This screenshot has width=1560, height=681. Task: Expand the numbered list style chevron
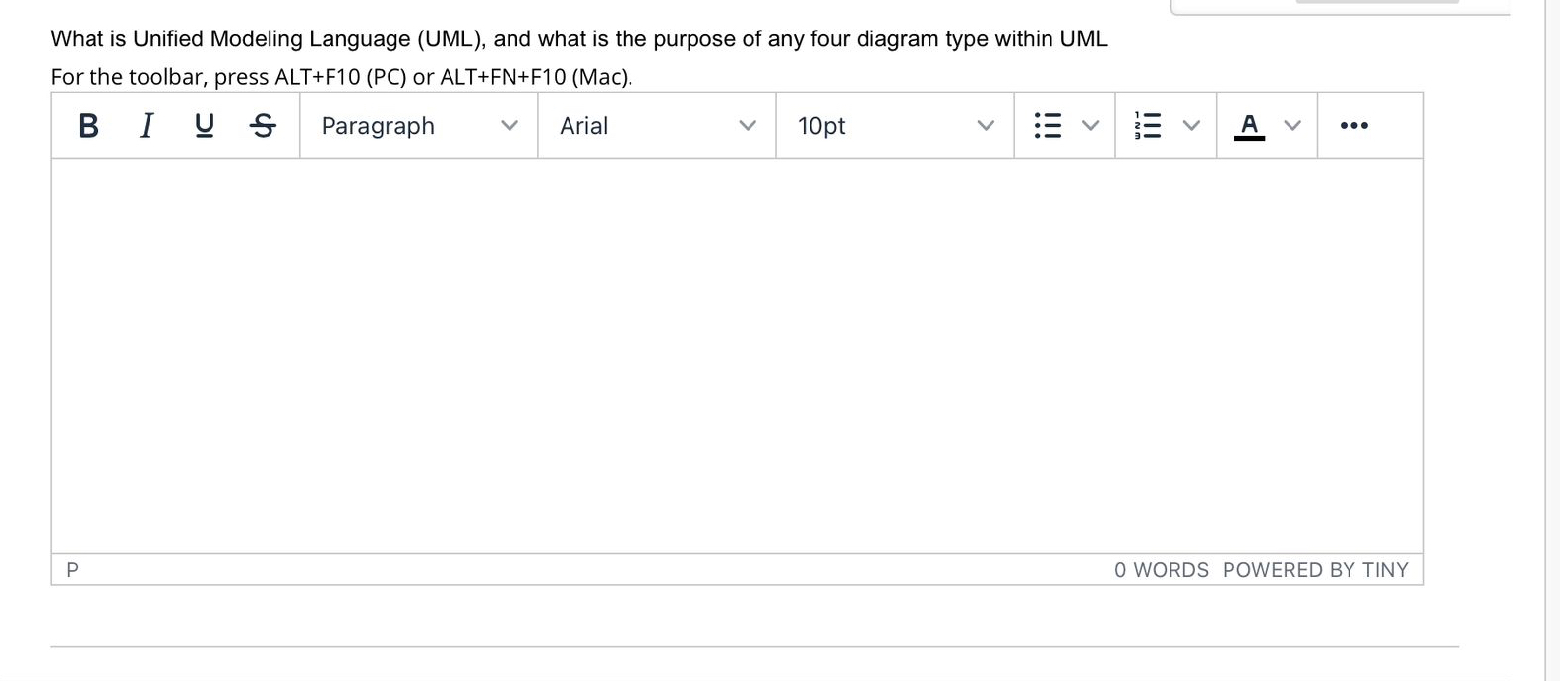[x=1191, y=125]
